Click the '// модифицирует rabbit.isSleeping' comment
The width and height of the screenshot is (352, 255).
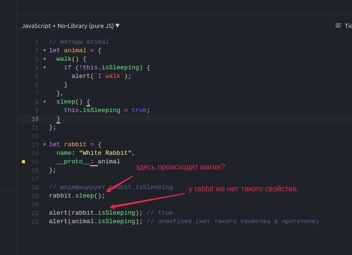click(x=111, y=187)
